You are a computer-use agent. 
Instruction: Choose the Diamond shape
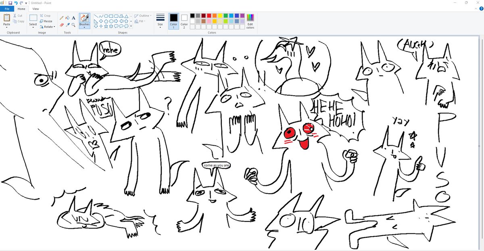101,21
